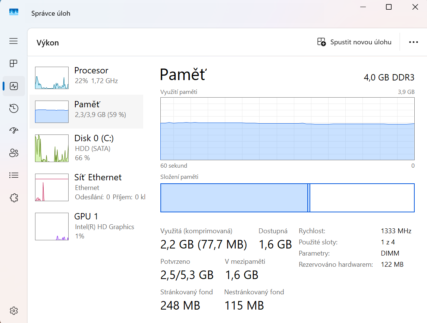The image size is (427, 323).
Task: Open the Users view
Action: (13, 153)
